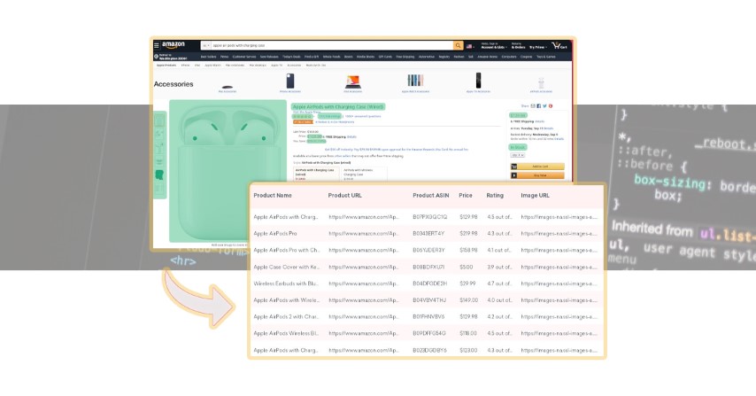The height and width of the screenshot is (396, 756).
Task: Expand the Try Prime dropdown
Action: point(537,47)
